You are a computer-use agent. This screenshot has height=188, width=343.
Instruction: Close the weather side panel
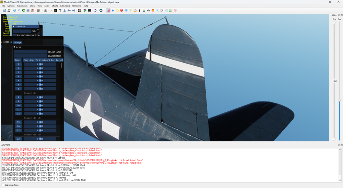point(342,15)
